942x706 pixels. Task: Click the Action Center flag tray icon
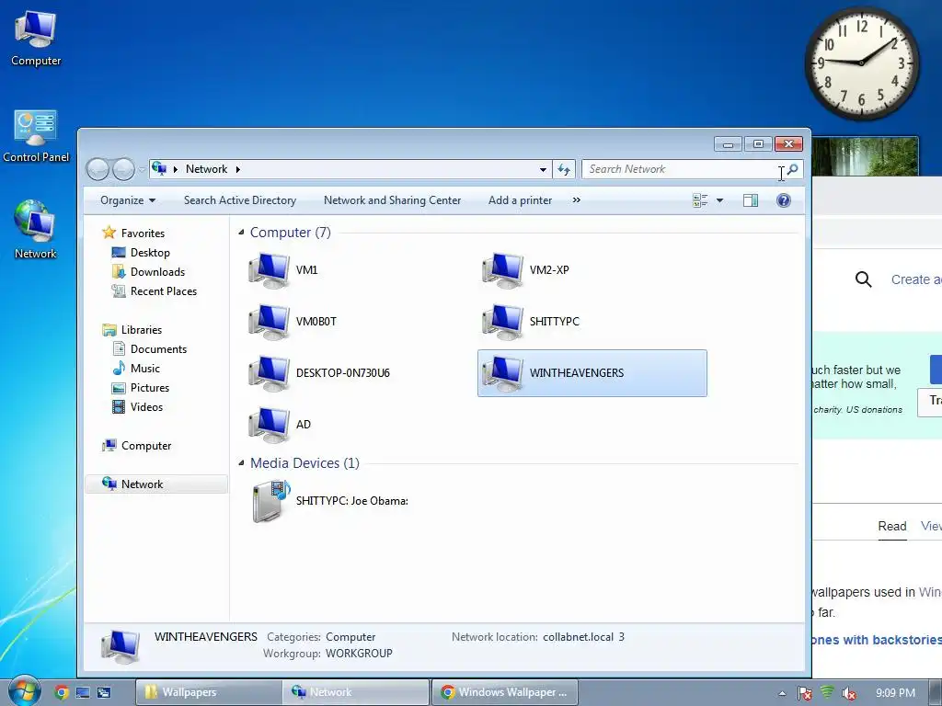click(804, 693)
